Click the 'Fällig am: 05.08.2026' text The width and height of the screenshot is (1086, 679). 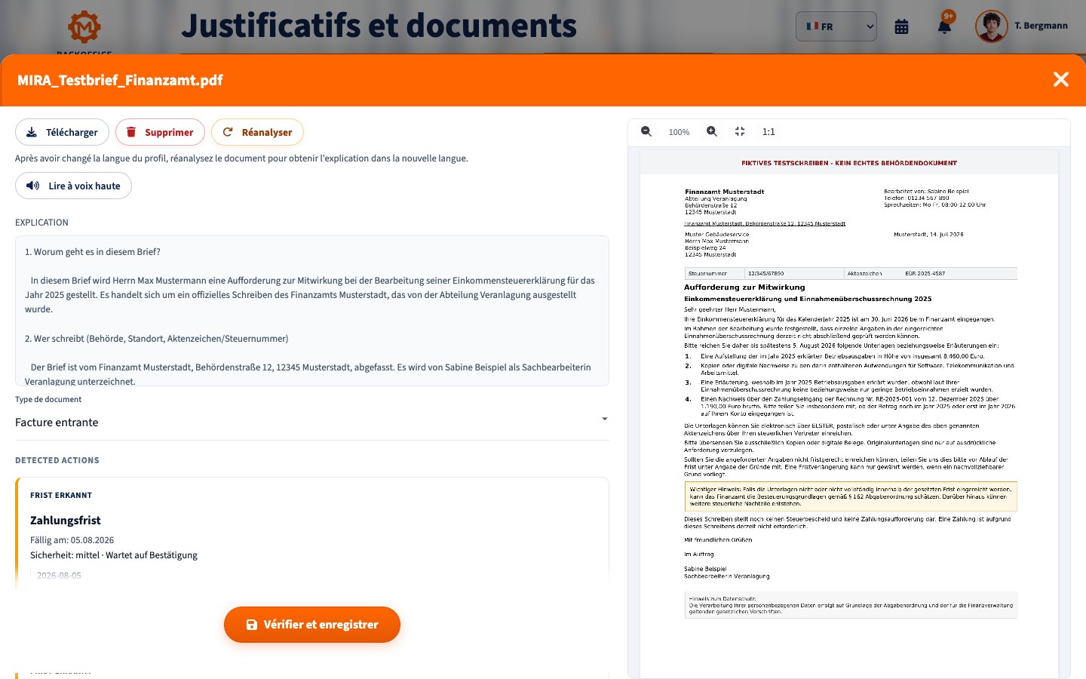[x=72, y=540]
